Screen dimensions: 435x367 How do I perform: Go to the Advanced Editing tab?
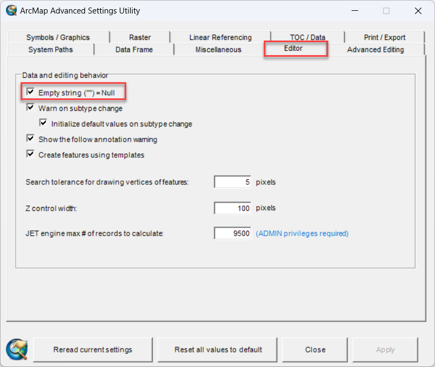pyautogui.click(x=375, y=49)
